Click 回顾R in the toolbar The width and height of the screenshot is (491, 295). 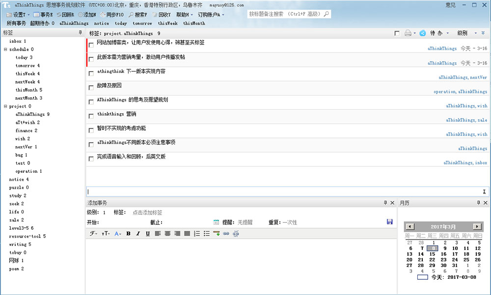tap(65, 15)
